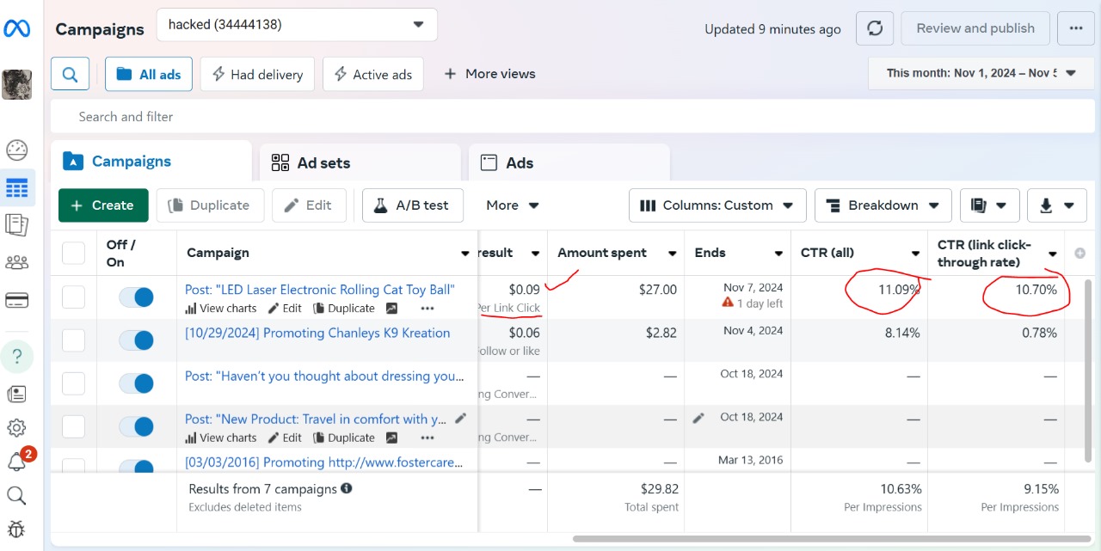This screenshot has width=1101, height=551.
Task: Click the Review and publish button
Action: [975, 28]
